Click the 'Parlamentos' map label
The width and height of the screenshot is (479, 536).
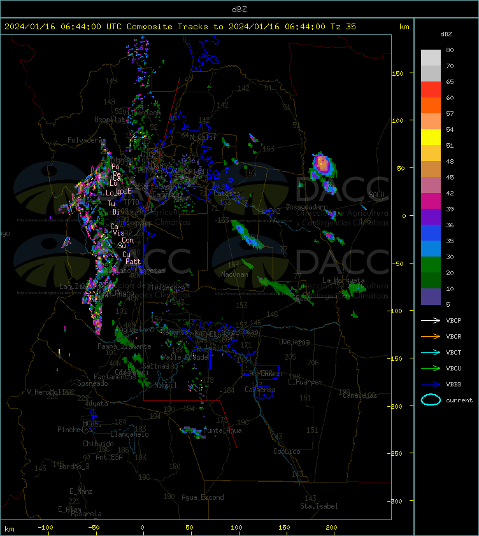click(x=115, y=376)
